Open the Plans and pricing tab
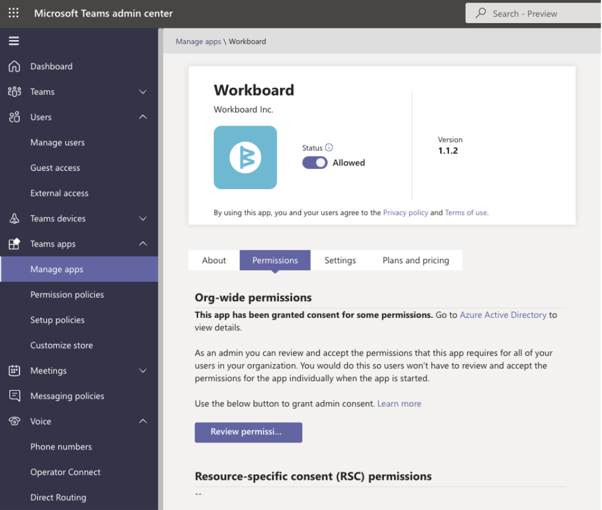The width and height of the screenshot is (602, 510). (416, 260)
